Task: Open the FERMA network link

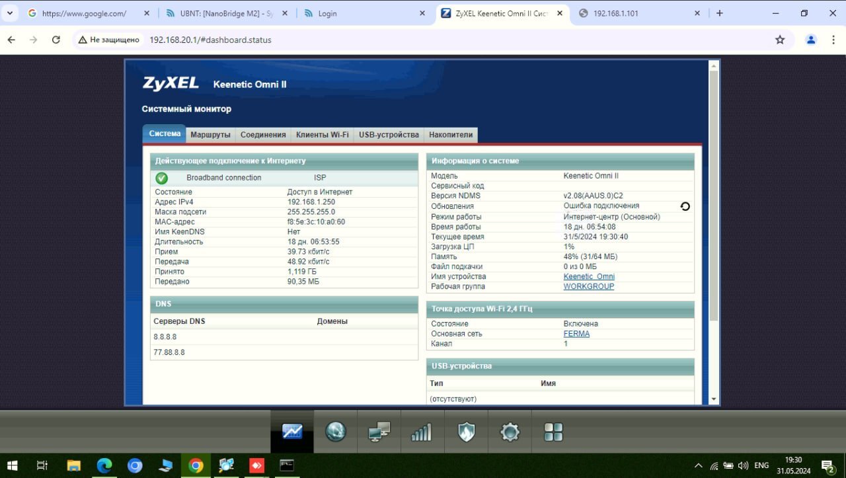Action: click(x=576, y=334)
